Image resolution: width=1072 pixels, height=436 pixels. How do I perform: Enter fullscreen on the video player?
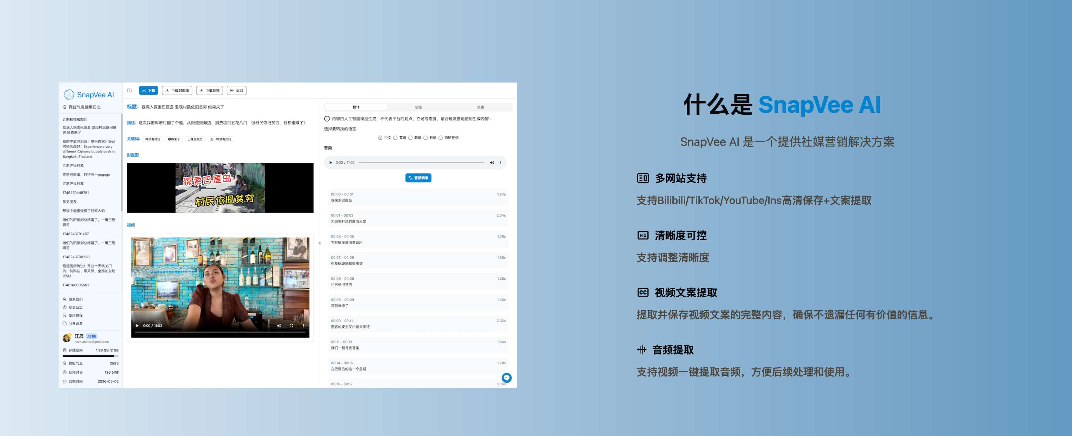click(x=291, y=326)
